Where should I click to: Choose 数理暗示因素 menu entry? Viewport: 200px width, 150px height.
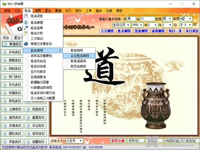[x=43, y=82]
